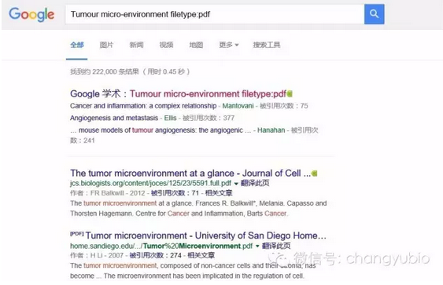Viewport: 443px width, 285px height.
Task: Click 翻译此页 for home.sandiego.edu result
Action: 276,246
